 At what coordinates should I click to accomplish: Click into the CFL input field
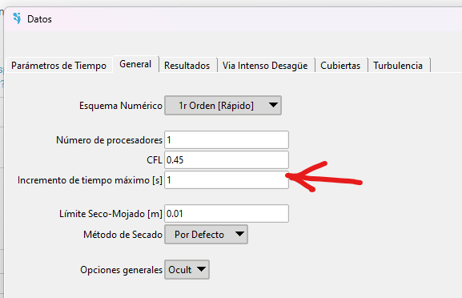(x=227, y=159)
